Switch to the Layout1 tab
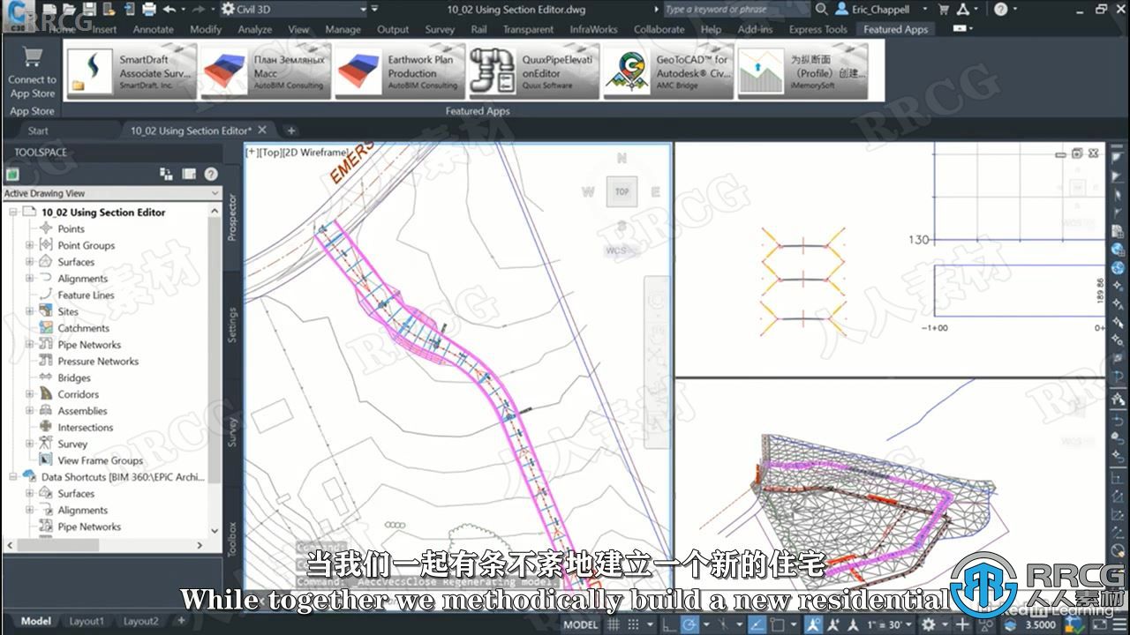The width and height of the screenshot is (1130, 635). [87, 621]
